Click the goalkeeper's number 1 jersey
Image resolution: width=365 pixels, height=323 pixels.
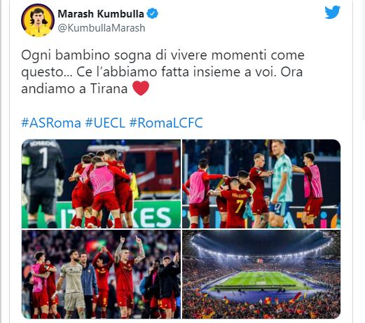tap(43, 158)
